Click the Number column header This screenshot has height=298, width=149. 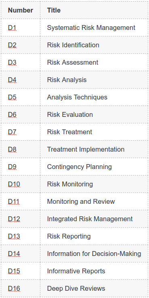(21, 10)
